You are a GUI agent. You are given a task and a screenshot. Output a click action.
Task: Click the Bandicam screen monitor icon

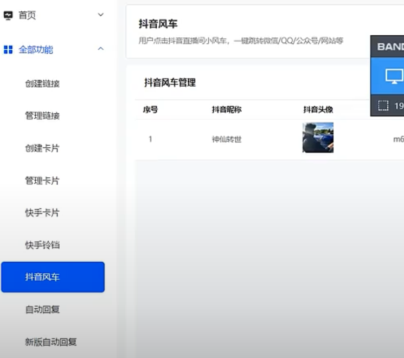click(x=394, y=76)
